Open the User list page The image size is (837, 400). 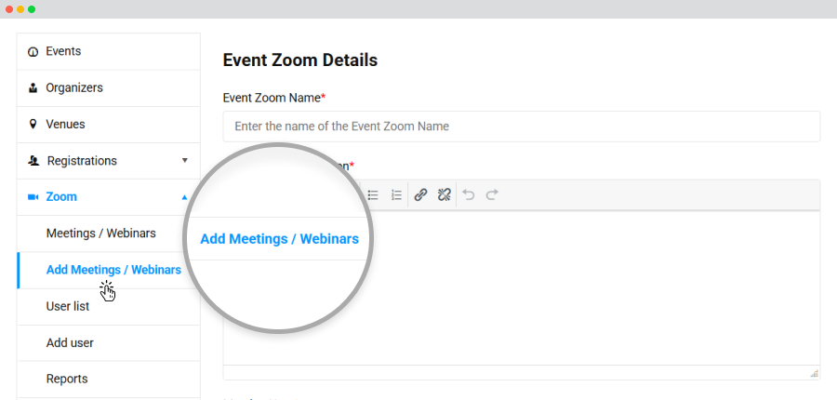click(x=68, y=307)
